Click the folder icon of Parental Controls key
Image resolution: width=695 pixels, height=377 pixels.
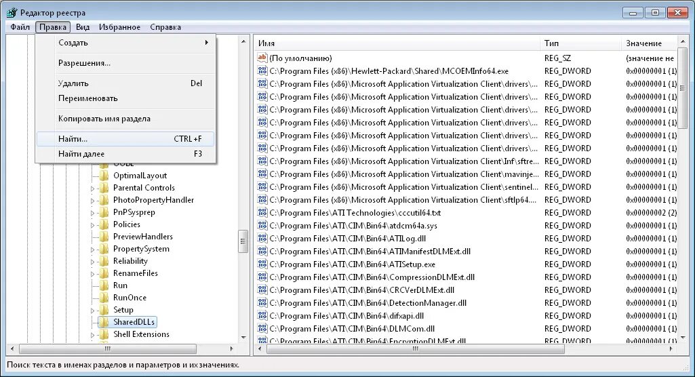pyautogui.click(x=104, y=188)
